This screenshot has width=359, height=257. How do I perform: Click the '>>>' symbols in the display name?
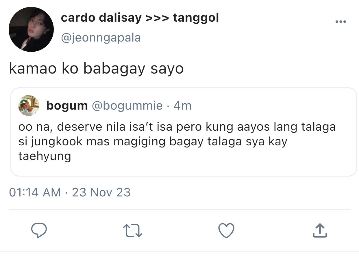click(157, 18)
